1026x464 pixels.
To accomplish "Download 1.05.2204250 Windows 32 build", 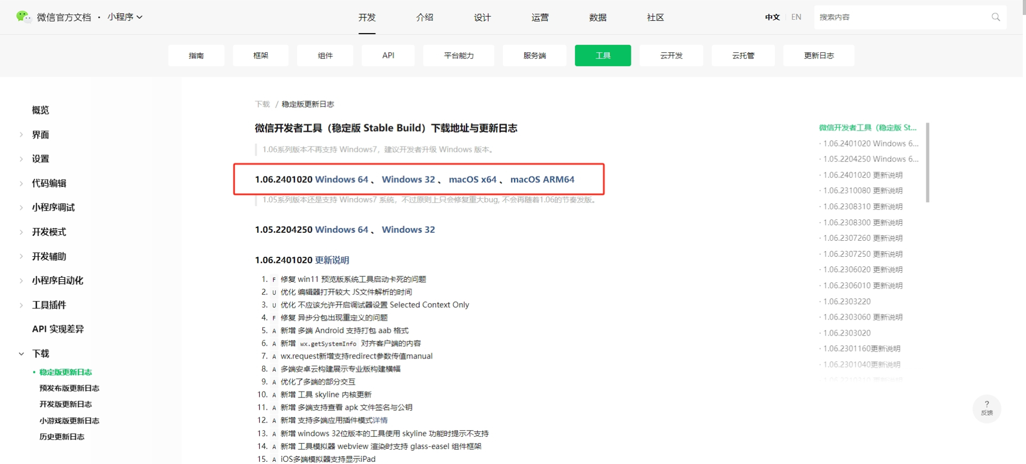I will (408, 230).
